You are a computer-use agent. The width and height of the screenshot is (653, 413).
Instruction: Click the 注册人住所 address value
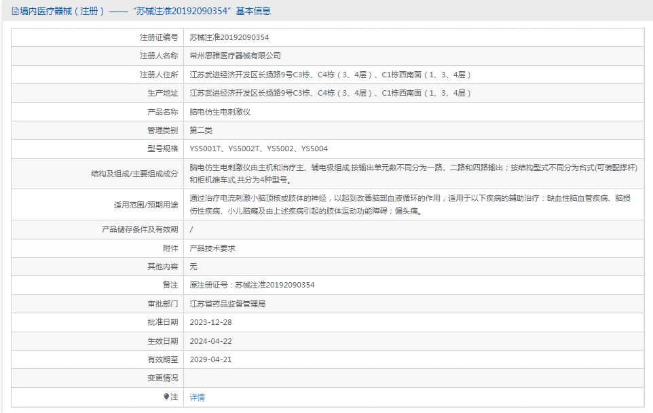(331, 75)
